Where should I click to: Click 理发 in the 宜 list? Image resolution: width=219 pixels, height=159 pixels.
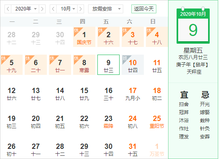point(184,137)
